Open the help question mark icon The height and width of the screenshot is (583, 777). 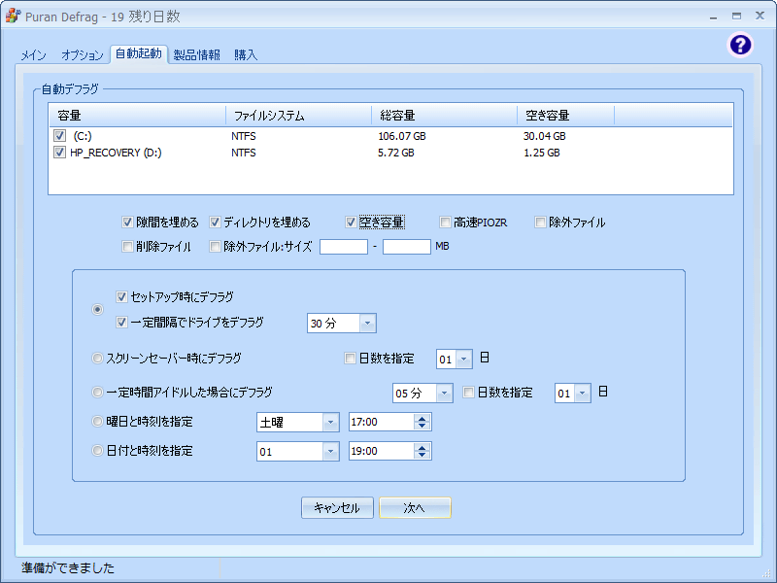click(x=740, y=45)
